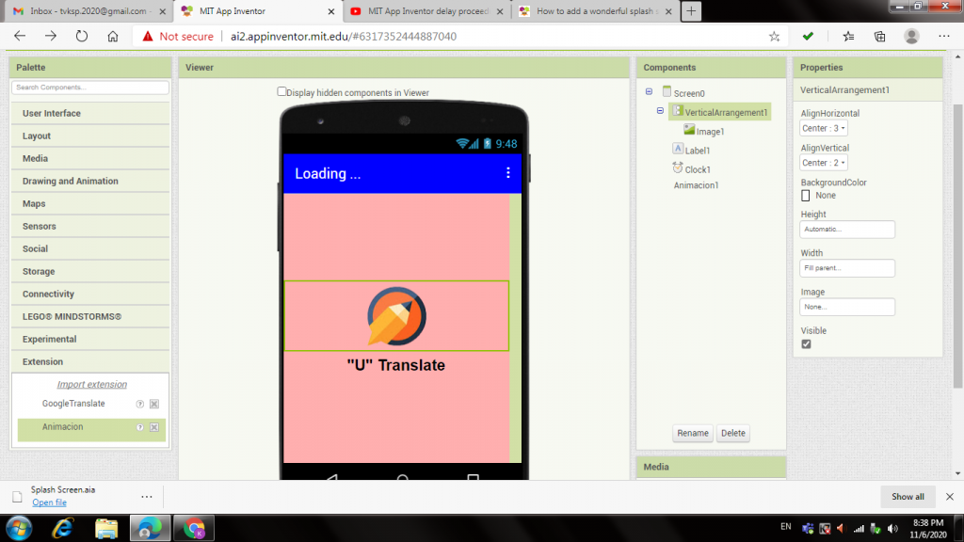Open the browser profile avatar

click(x=911, y=37)
